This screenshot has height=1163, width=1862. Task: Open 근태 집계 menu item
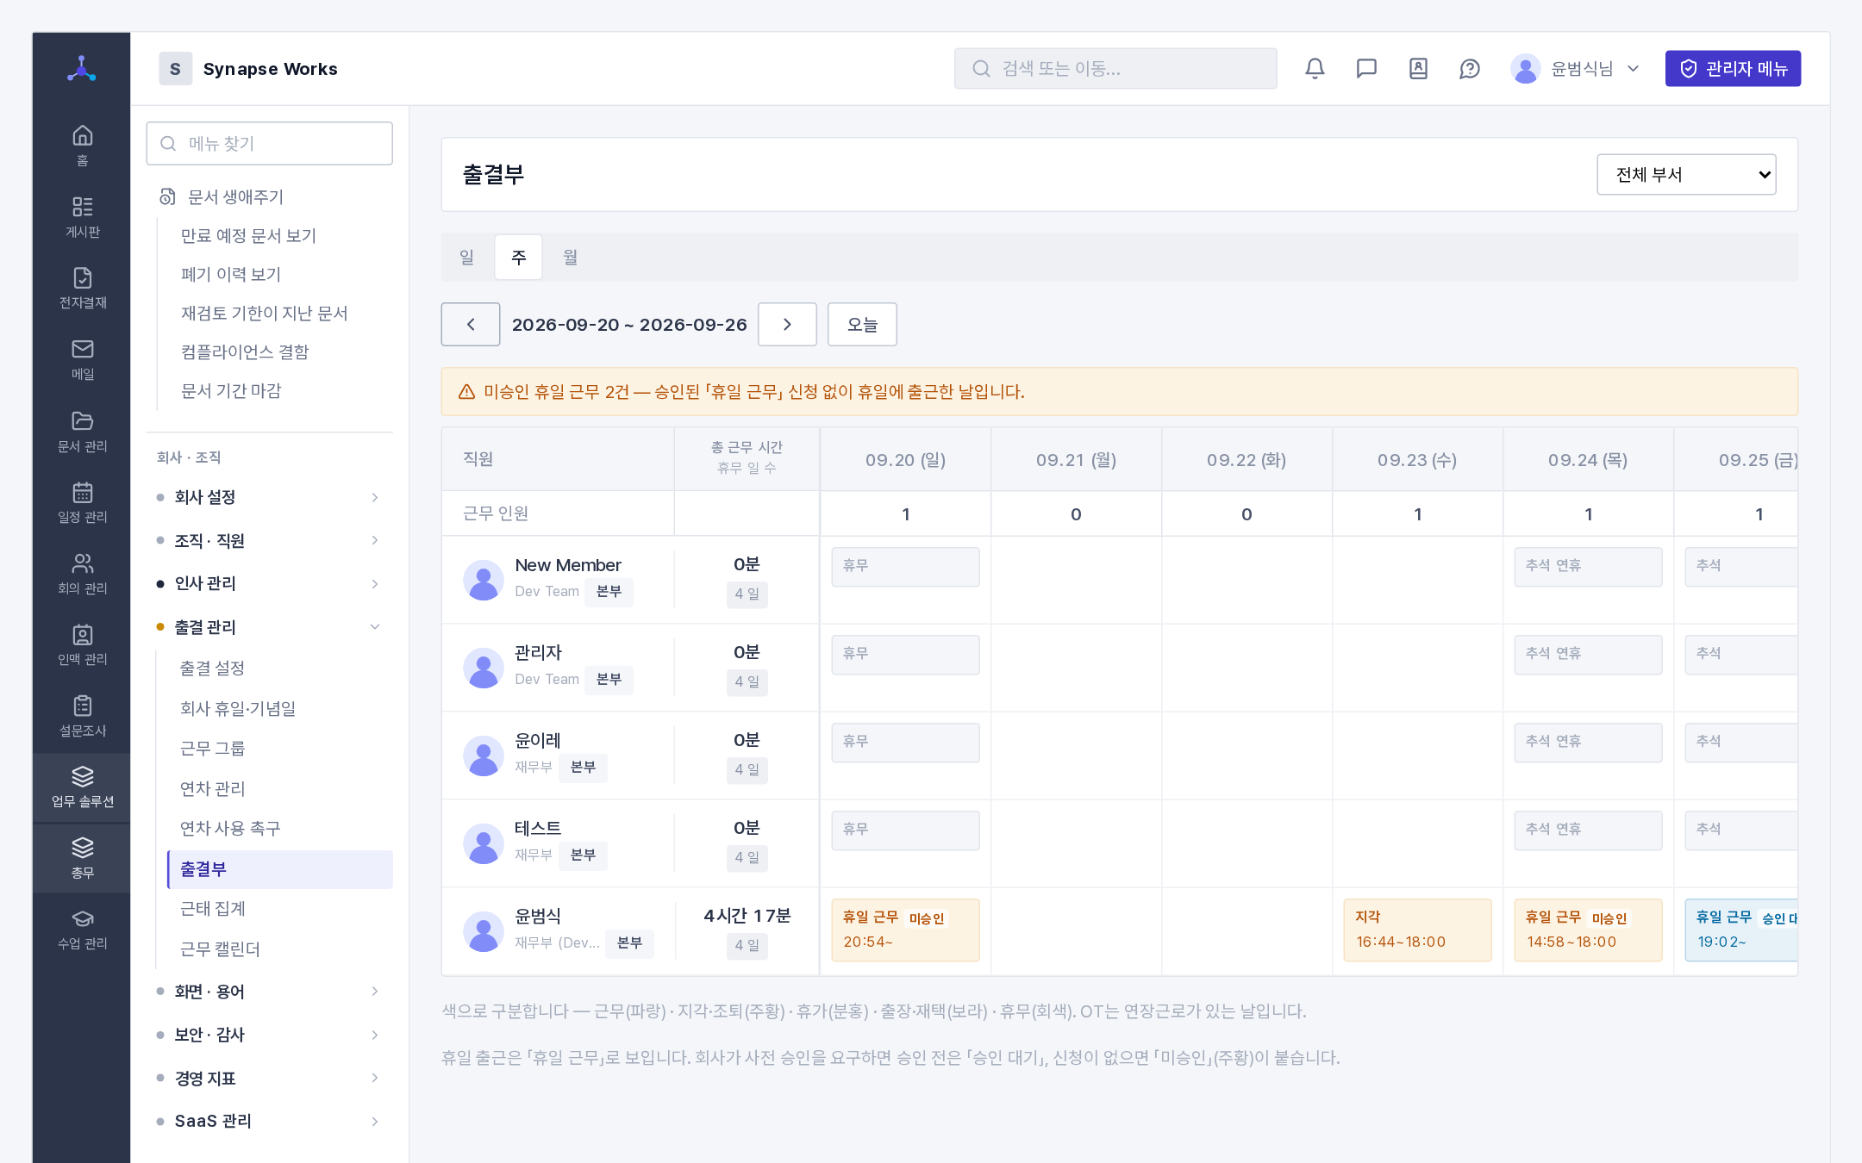(x=280, y=909)
